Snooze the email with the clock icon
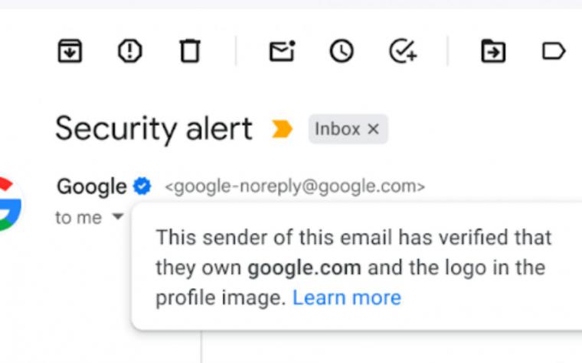 click(342, 50)
